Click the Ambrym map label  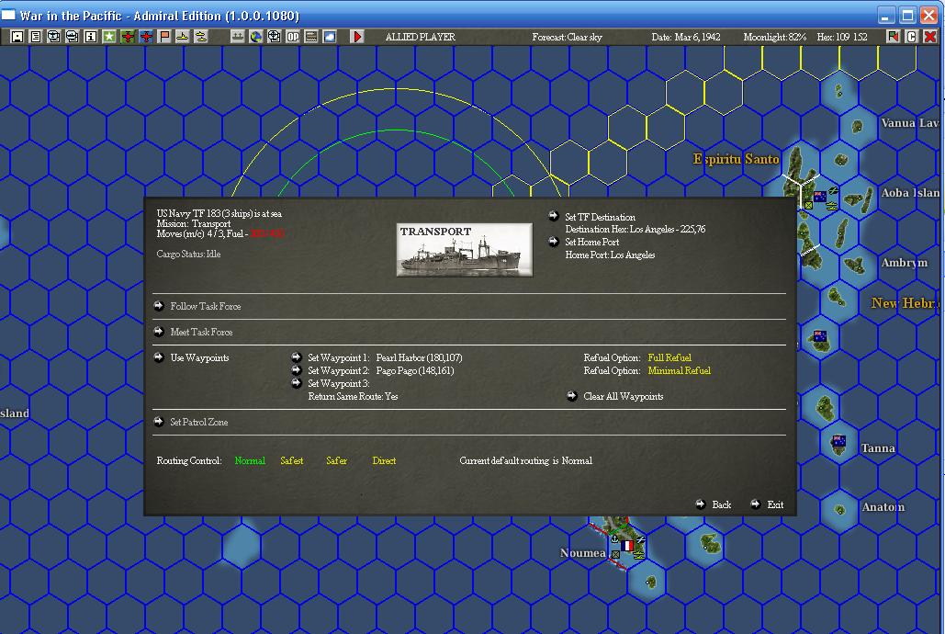coord(904,263)
